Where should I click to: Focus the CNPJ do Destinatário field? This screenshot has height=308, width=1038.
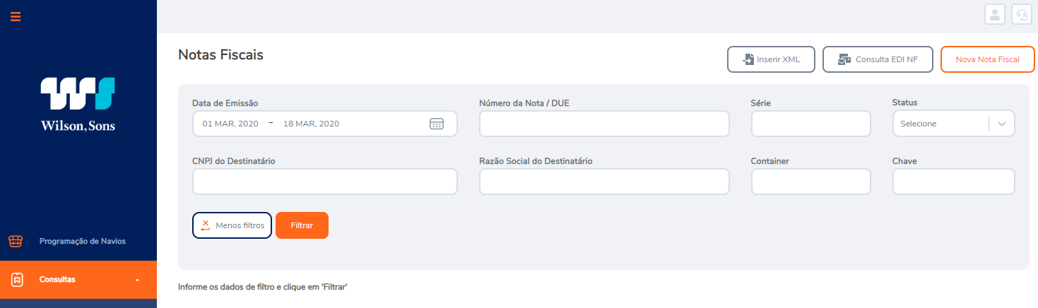pyautogui.click(x=324, y=182)
